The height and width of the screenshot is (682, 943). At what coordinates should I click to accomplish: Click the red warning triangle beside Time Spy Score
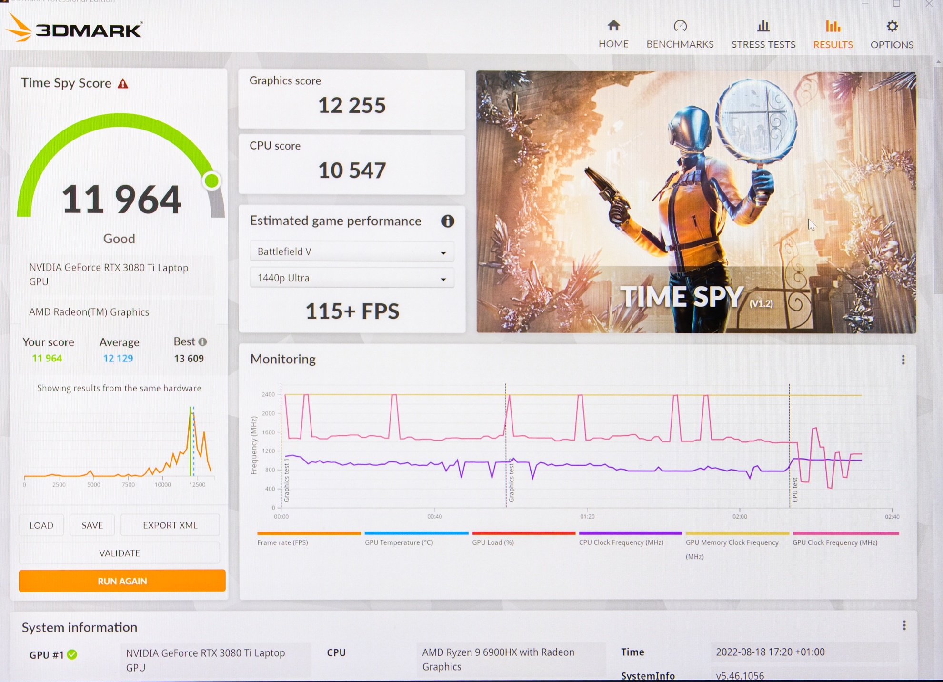click(123, 84)
